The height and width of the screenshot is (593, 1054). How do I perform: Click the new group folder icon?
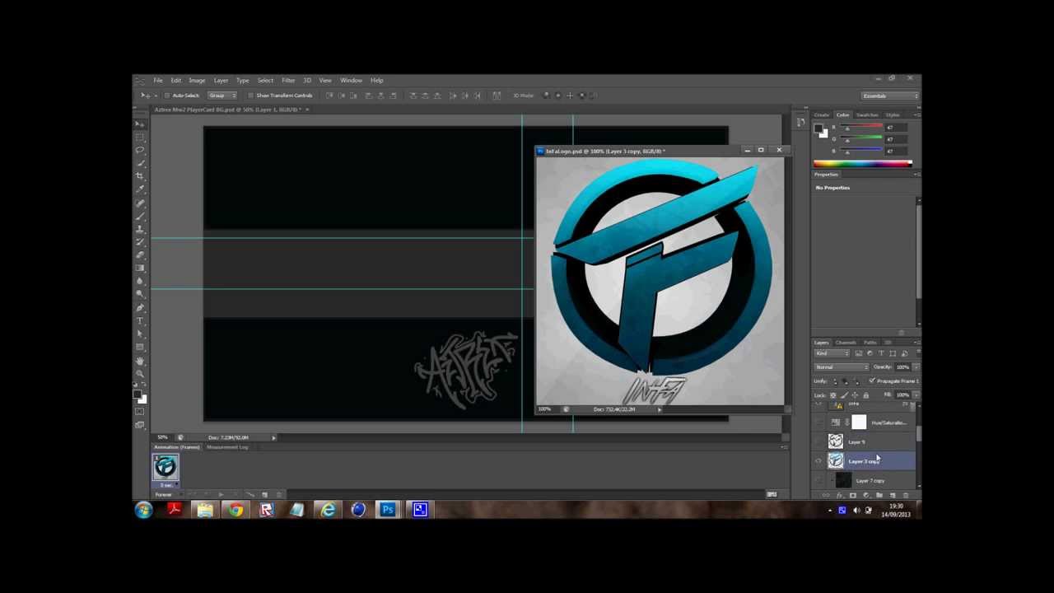coord(879,495)
